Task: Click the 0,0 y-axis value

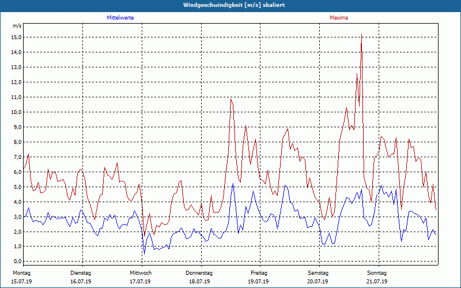Action: (x=17, y=262)
